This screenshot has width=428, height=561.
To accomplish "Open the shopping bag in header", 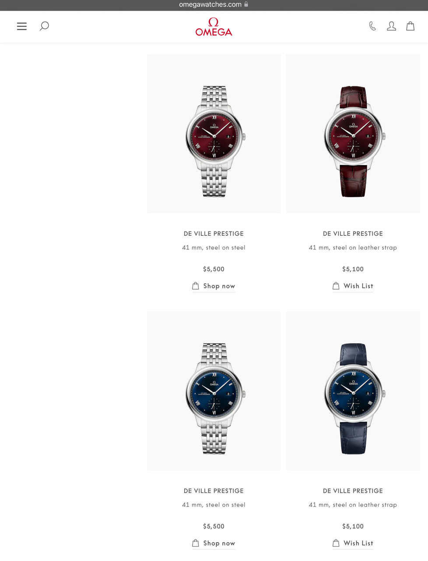I will click(x=410, y=26).
